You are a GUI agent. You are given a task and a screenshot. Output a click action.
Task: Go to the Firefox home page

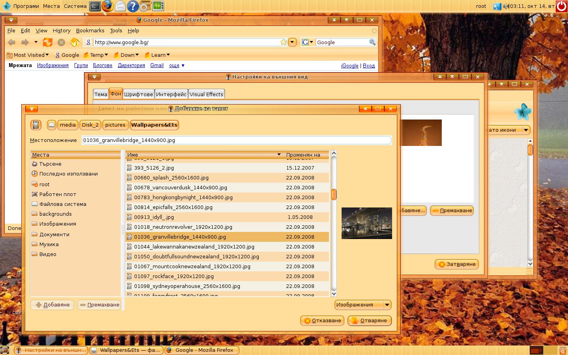(75, 42)
